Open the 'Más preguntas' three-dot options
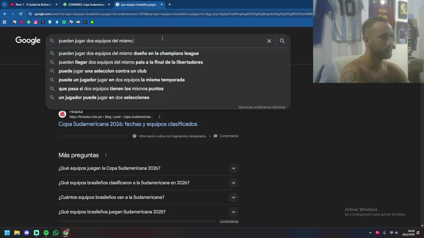The width and height of the screenshot is (424, 238). (106, 155)
